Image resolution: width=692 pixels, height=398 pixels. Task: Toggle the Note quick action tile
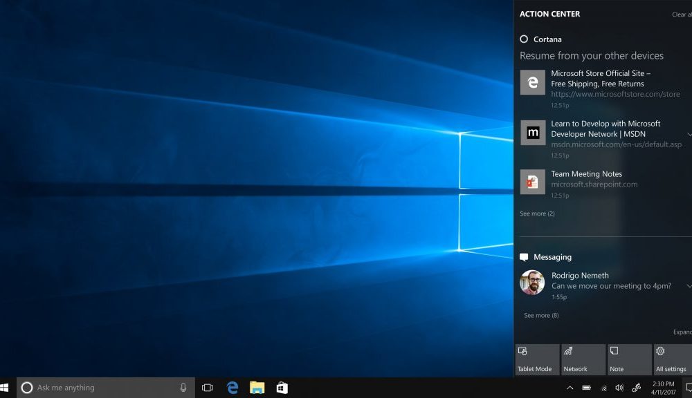(629, 359)
